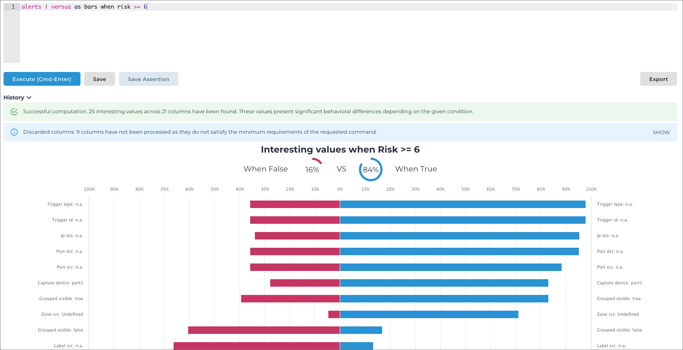The height and width of the screenshot is (350, 683).
Task: Click the blue Grouped visible false bar
Action: pos(361,330)
